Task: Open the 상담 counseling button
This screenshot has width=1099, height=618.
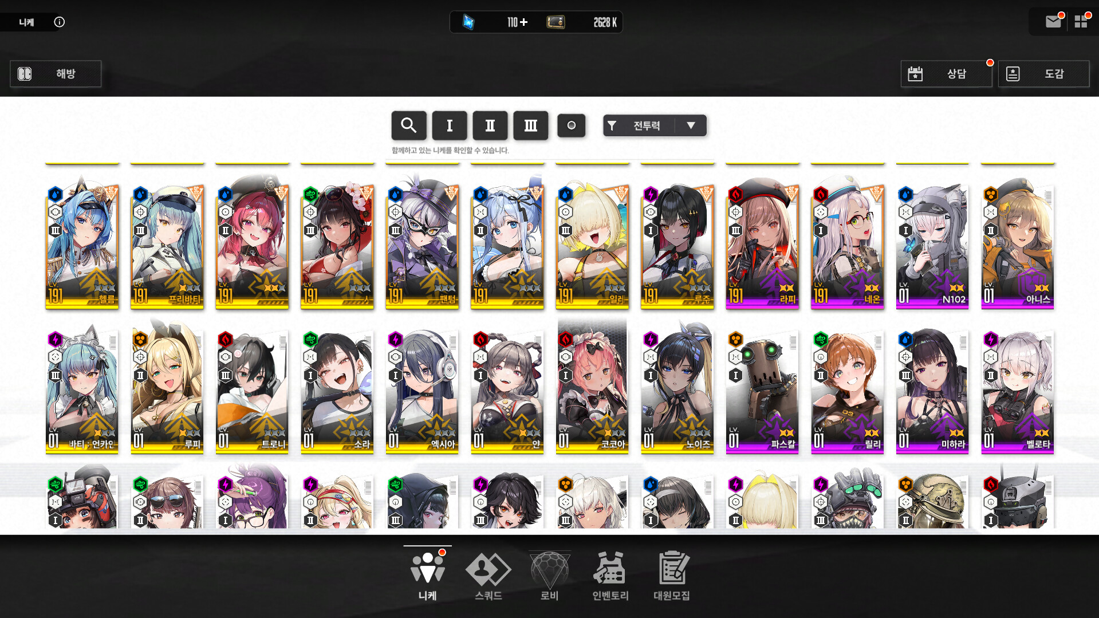Action: (x=946, y=74)
